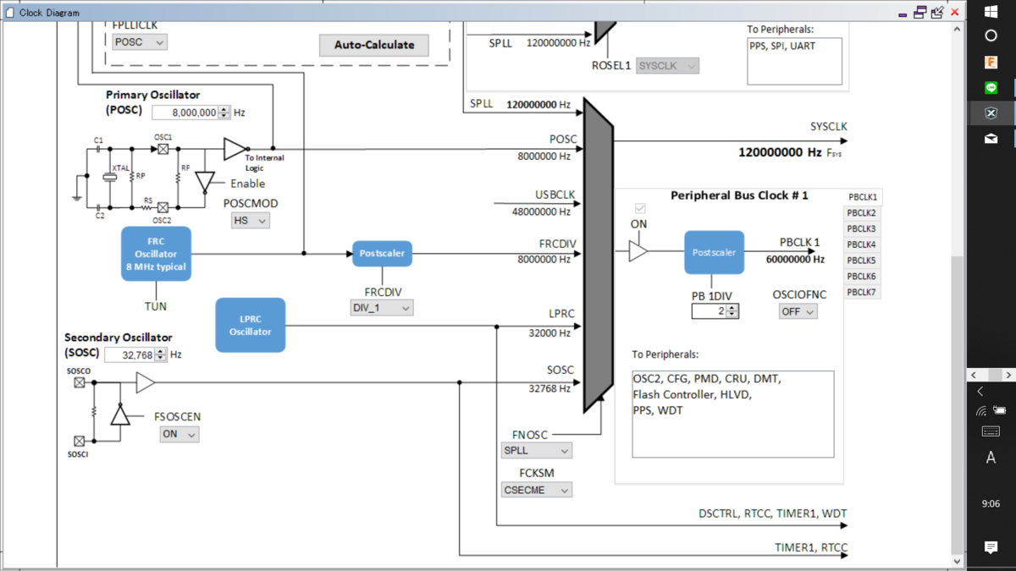Click the LPRC Oscillator block
The image size is (1016, 571).
click(251, 325)
